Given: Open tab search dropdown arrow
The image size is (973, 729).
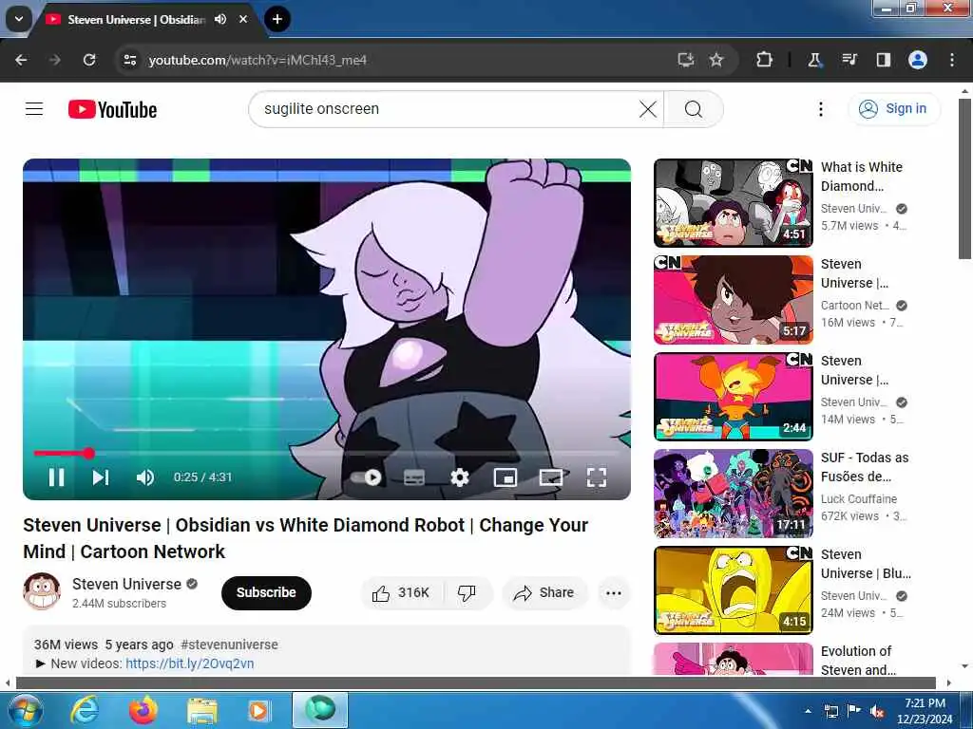Looking at the screenshot, I should (19, 19).
